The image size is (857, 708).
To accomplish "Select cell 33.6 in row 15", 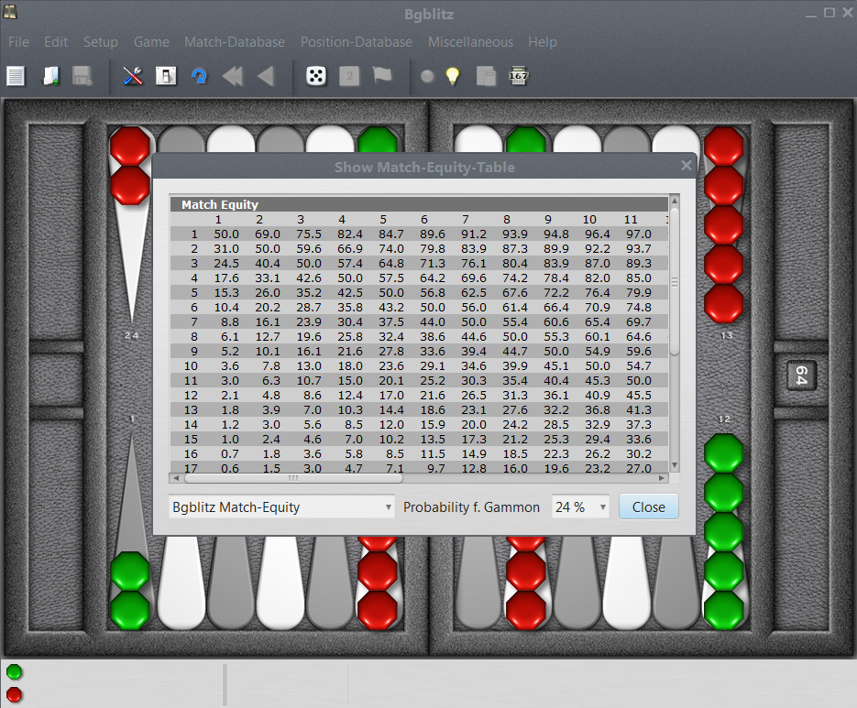I will [638, 440].
